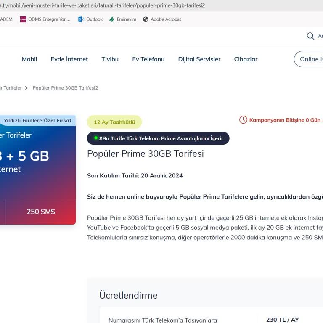Go to Tarifeler breadcrumb link
The height and width of the screenshot is (323, 323).
click(x=11, y=88)
